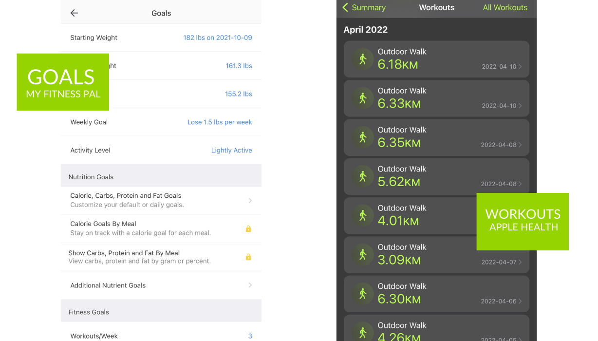This screenshot has width=598, height=341.
Task: Open the 6.30KM Outdoor Walk distance
Action: click(399, 299)
